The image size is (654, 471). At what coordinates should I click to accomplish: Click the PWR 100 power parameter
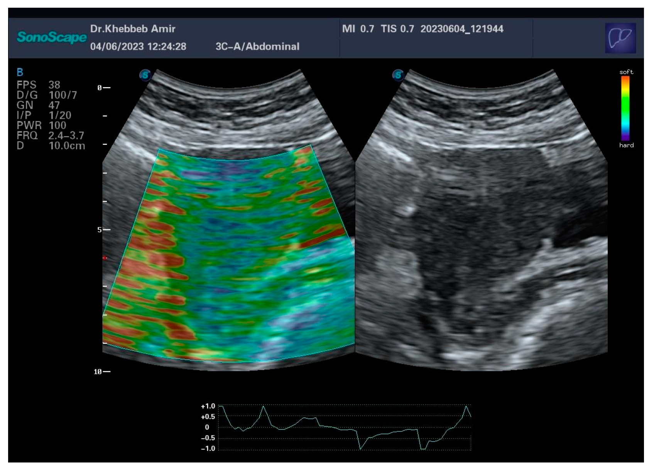pyautogui.click(x=41, y=125)
